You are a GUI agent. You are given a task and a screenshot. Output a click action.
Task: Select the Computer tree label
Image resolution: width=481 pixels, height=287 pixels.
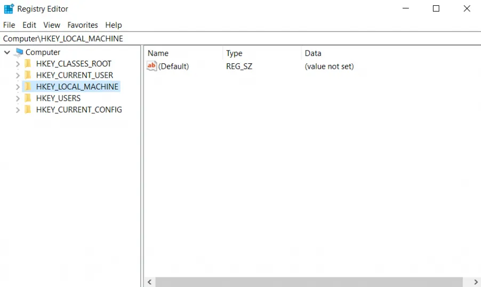click(x=43, y=52)
